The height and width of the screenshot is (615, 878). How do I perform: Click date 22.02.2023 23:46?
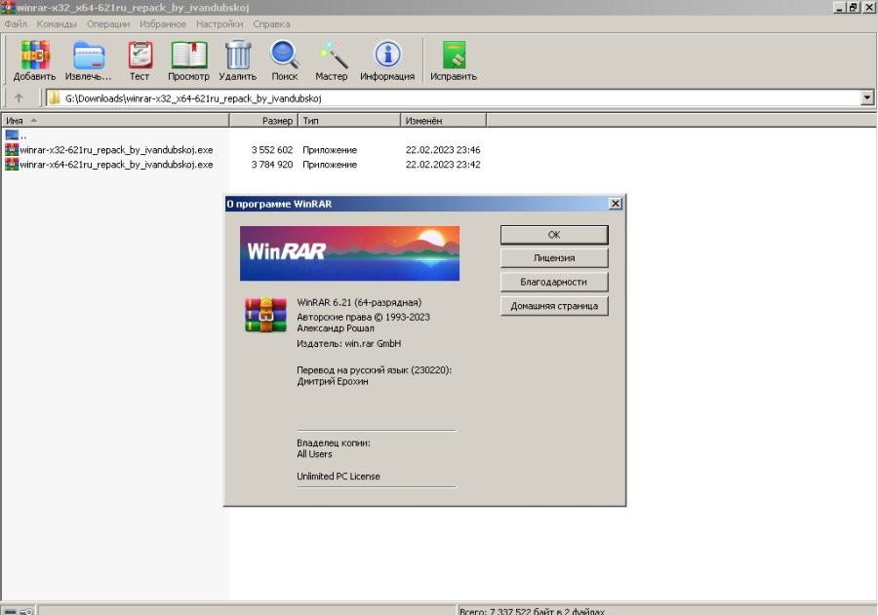click(443, 150)
